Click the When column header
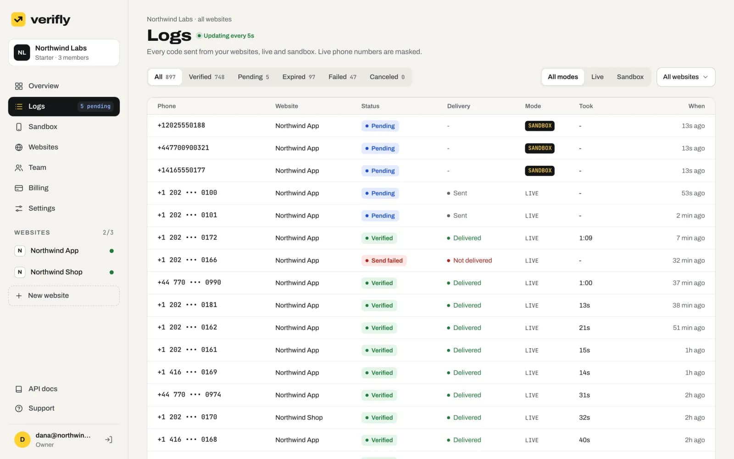This screenshot has height=459, width=734. [x=696, y=106]
